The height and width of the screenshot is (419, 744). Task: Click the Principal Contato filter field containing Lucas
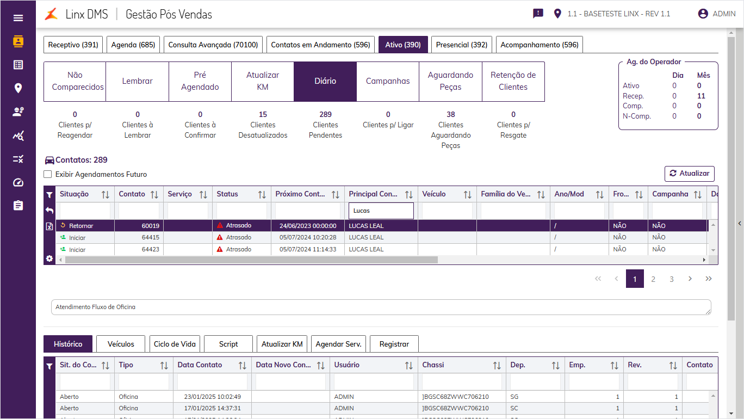click(381, 211)
